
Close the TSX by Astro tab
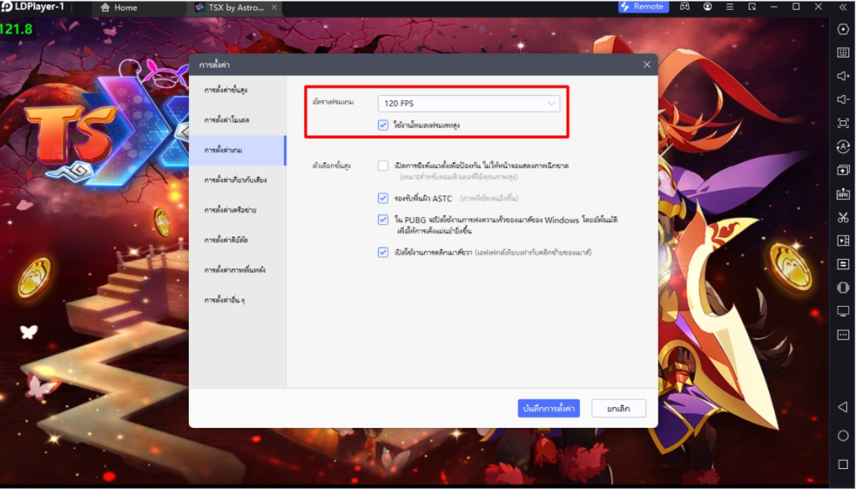click(274, 7)
